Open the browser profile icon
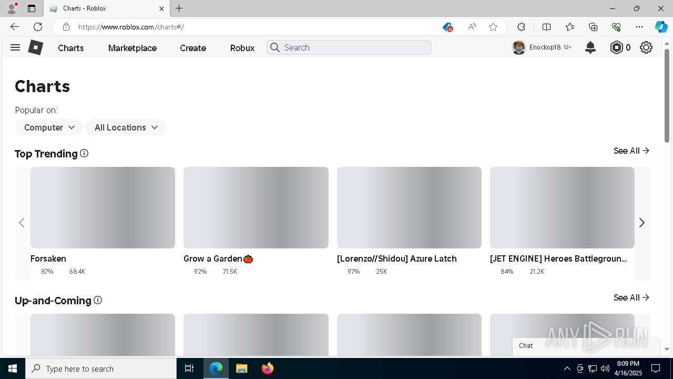This screenshot has height=379, width=673. (x=12, y=8)
